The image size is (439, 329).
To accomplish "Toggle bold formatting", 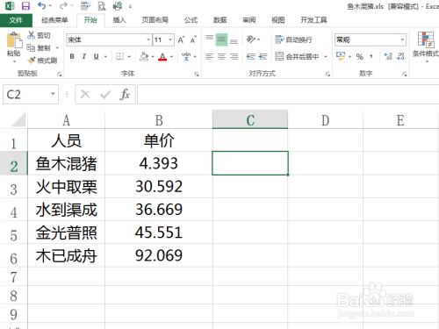I will click(x=72, y=56).
